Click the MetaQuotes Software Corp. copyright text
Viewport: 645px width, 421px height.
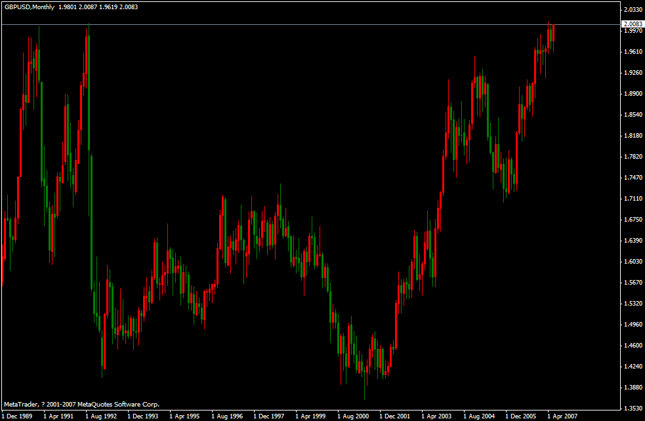[x=81, y=405]
